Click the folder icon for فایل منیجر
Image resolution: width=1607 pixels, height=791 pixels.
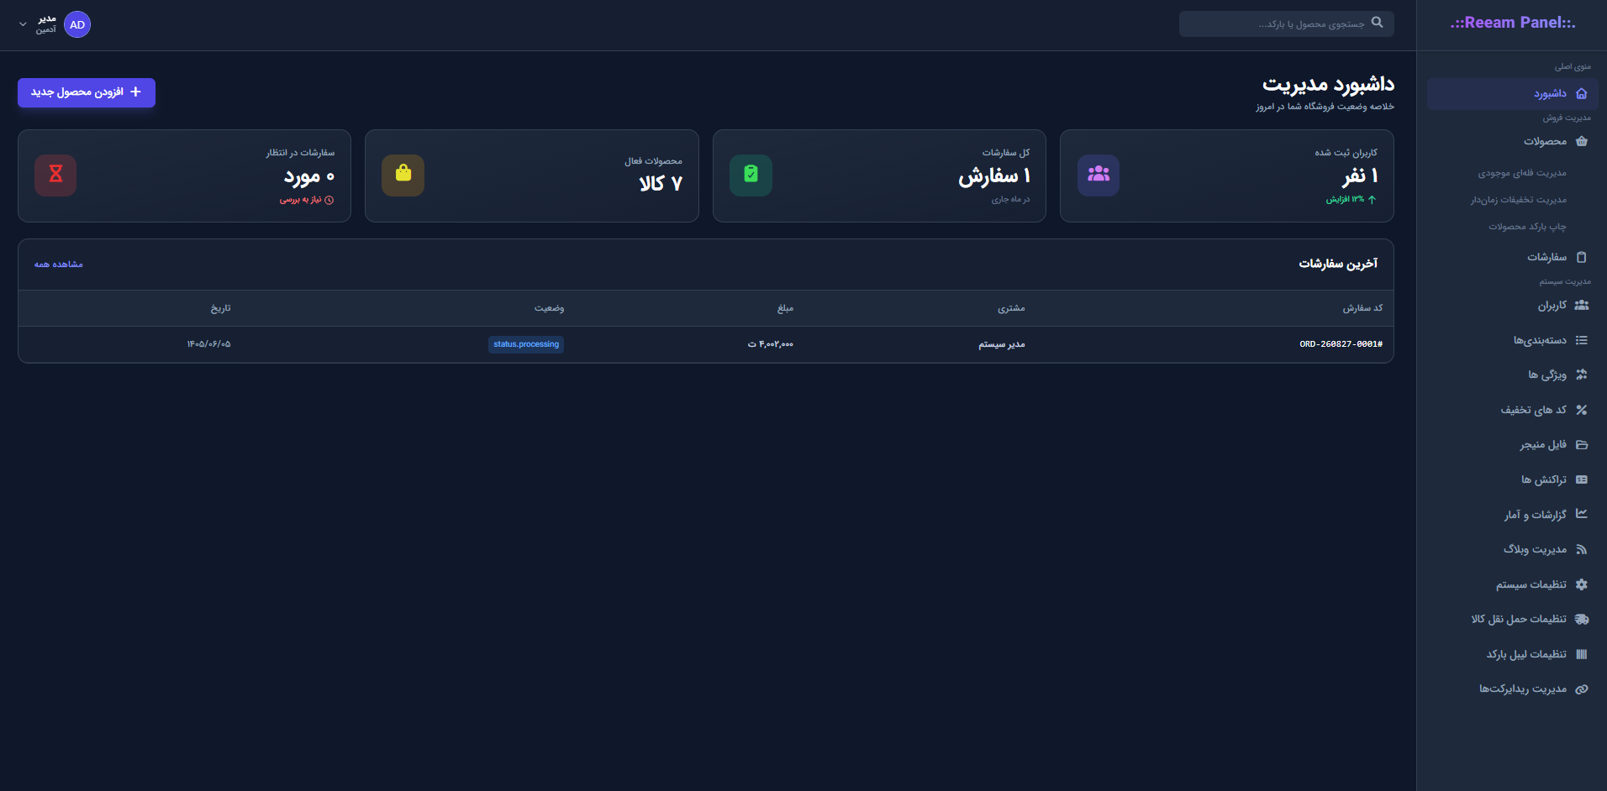pos(1581,444)
